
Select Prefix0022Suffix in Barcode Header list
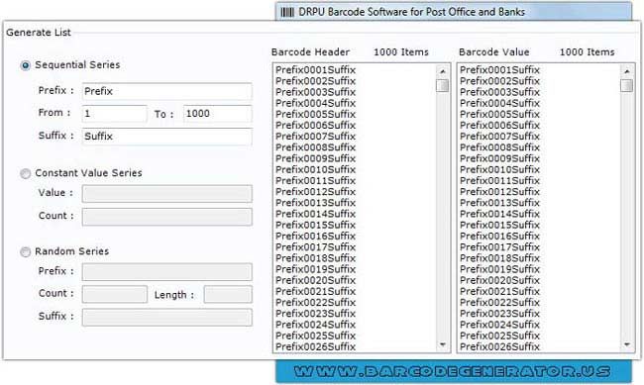pos(315,303)
